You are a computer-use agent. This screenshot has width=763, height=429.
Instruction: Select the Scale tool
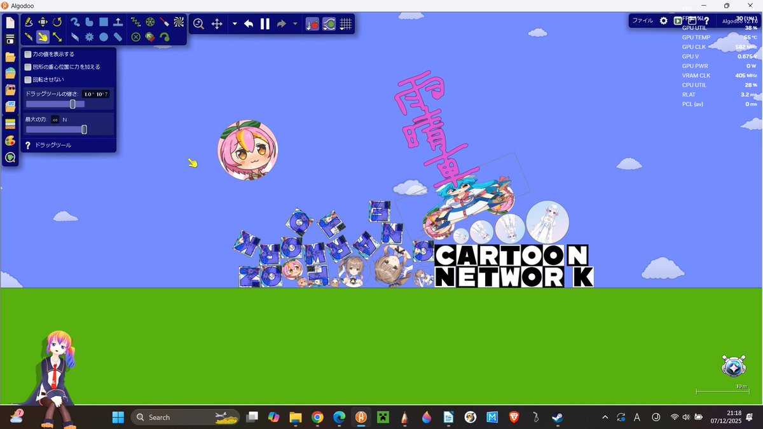[x=57, y=37]
